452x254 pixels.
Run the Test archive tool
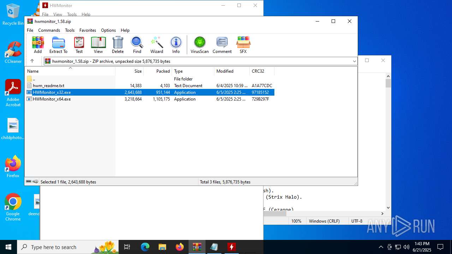(x=79, y=45)
